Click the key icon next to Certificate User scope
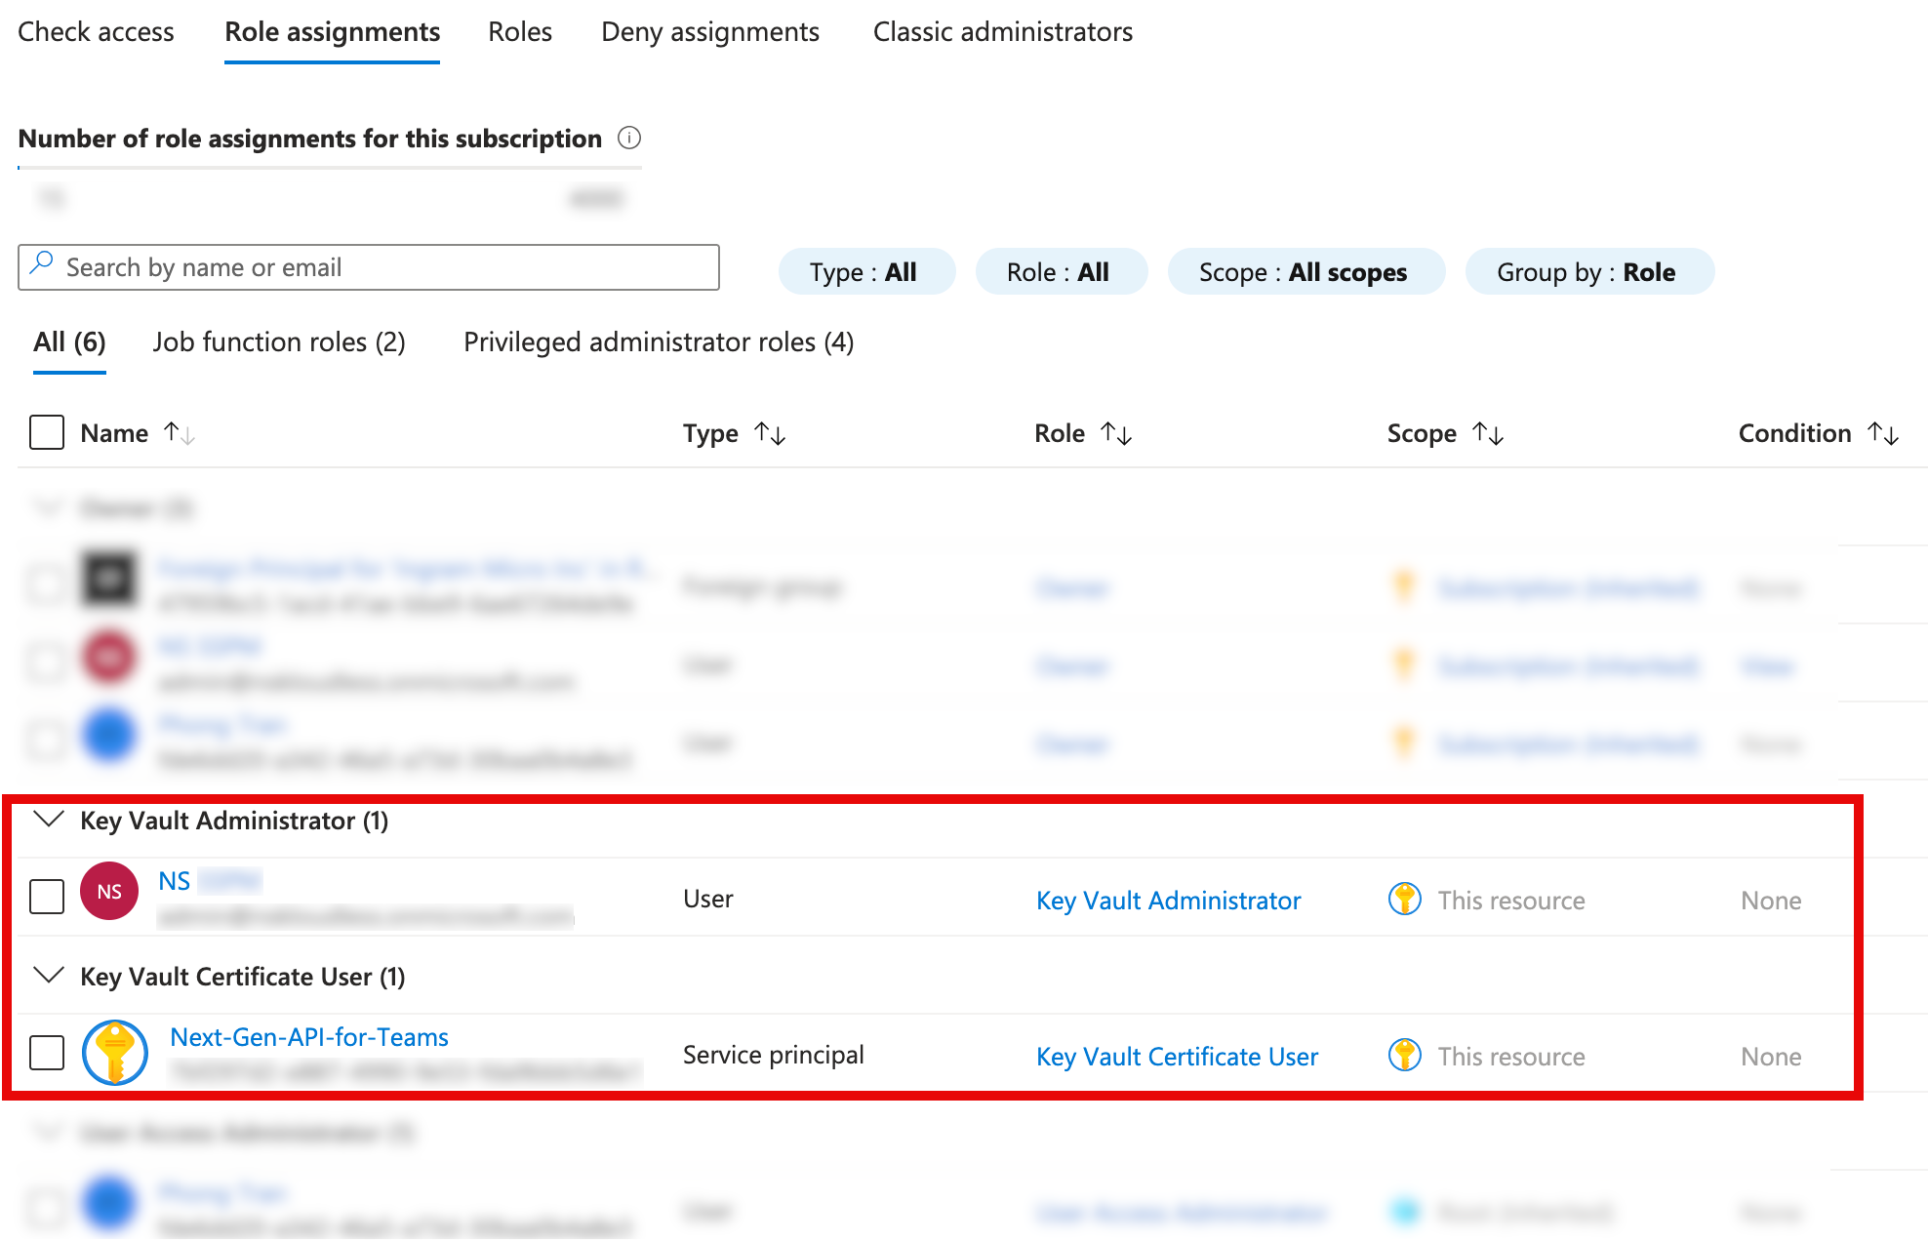The width and height of the screenshot is (1928, 1243). click(x=1404, y=1055)
